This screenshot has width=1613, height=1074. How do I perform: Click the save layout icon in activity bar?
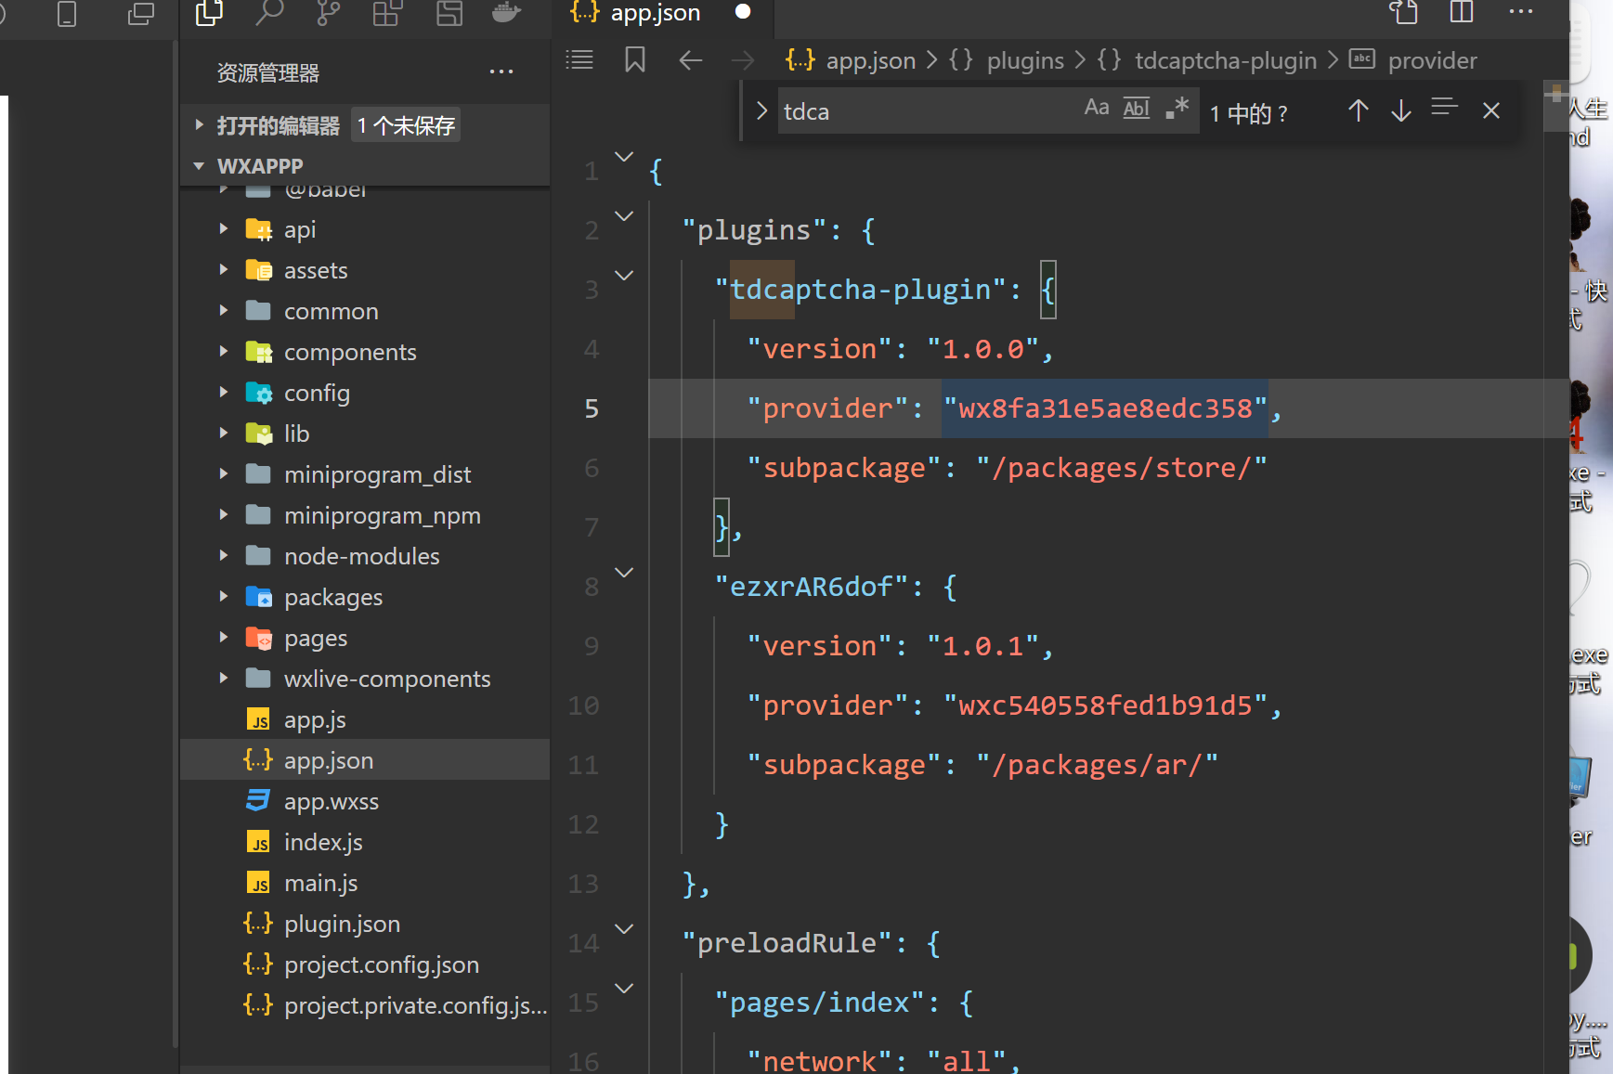click(x=449, y=12)
